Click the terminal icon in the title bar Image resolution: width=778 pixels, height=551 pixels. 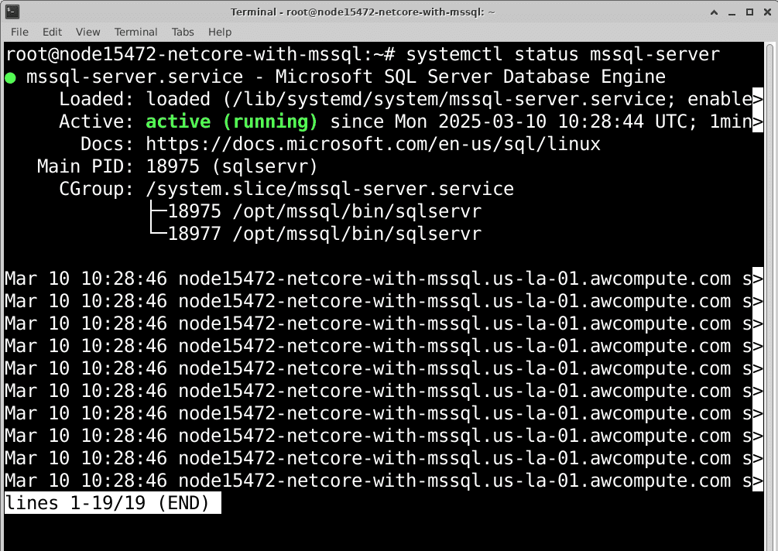click(12, 11)
